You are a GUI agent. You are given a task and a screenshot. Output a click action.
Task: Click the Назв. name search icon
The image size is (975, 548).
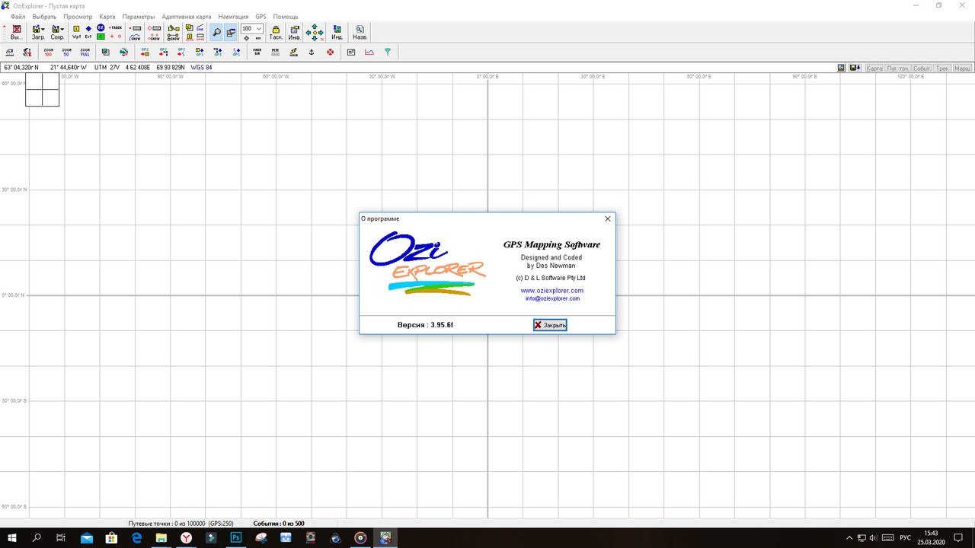[360, 32]
